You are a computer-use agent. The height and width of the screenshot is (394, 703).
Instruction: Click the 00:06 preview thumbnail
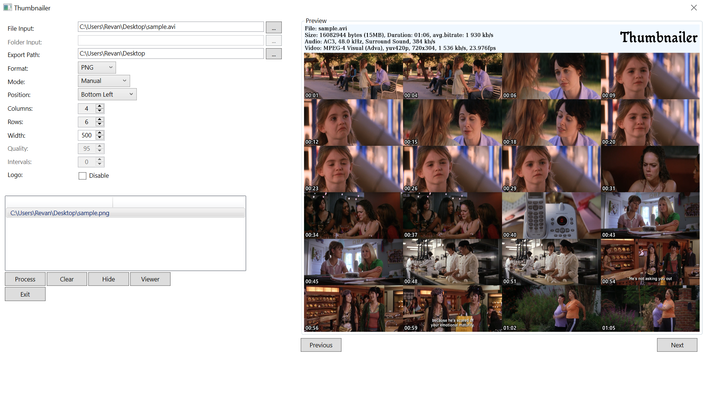coord(551,76)
